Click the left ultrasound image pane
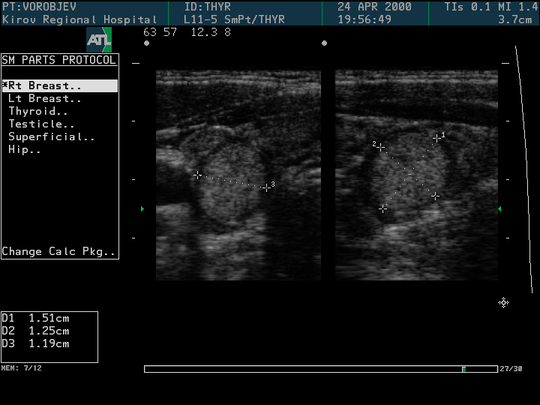540x405 pixels. pyautogui.click(x=238, y=175)
